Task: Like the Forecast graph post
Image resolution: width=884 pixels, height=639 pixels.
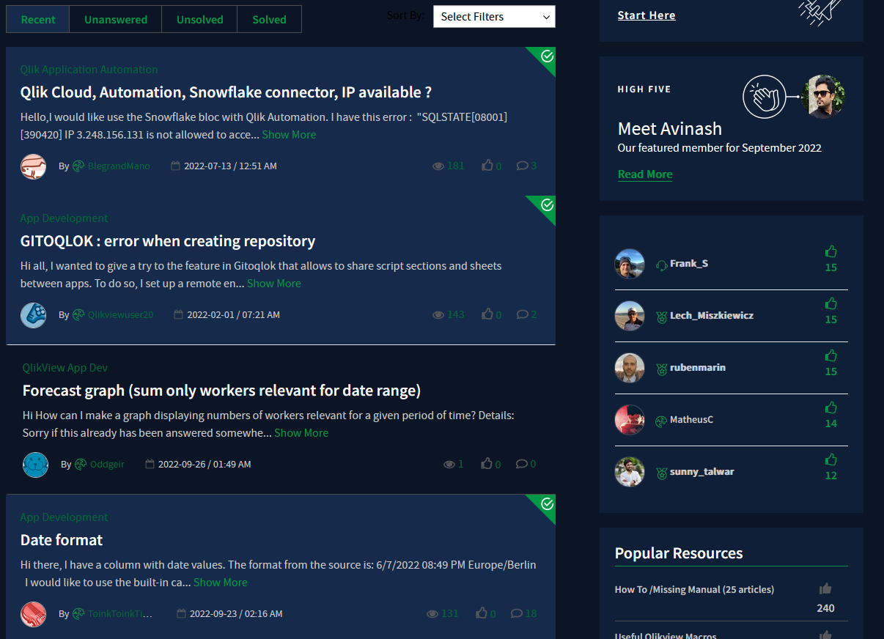Action: point(487,464)
